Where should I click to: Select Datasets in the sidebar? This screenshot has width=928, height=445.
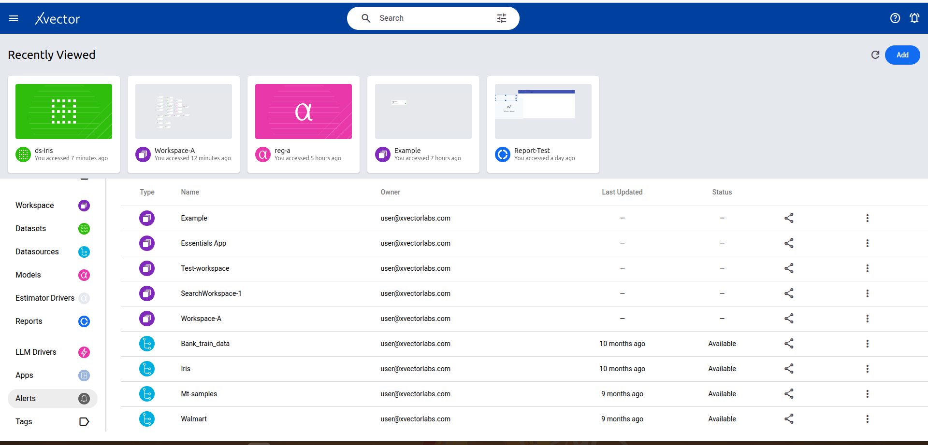(53, 229)
